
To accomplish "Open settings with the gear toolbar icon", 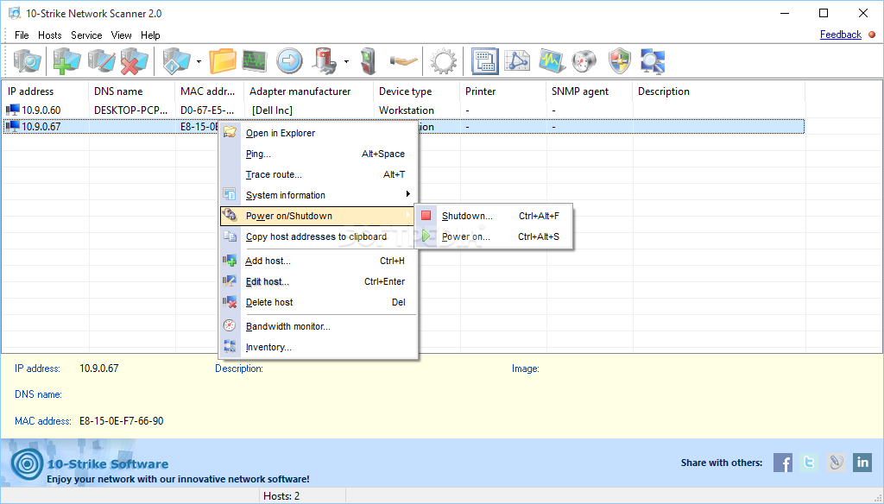I will click(443, 61).
